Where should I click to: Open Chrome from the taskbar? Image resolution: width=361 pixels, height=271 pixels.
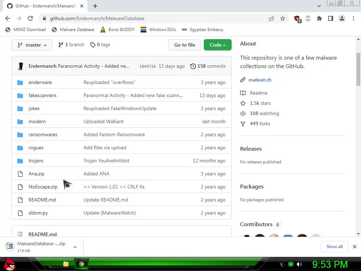[x=81, y=264]
